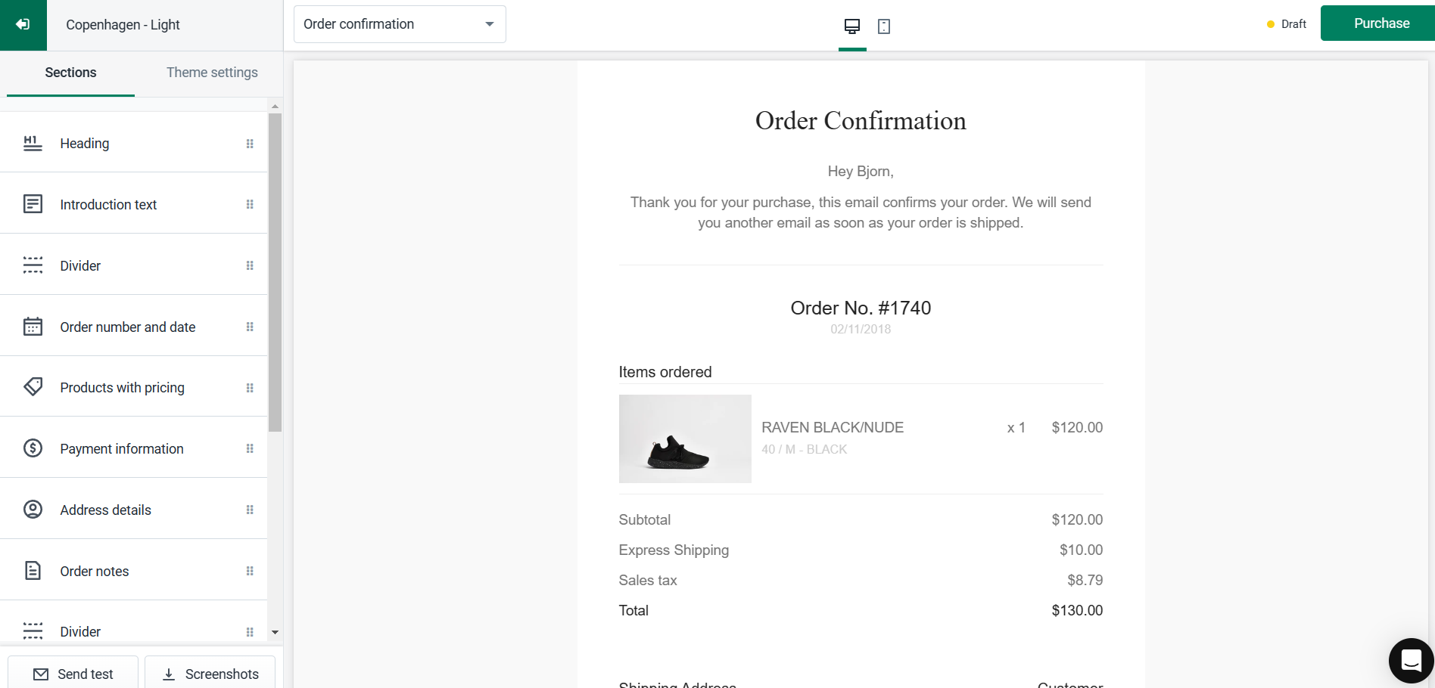Switch to desktop preview icon

click(x=852, y=26)
